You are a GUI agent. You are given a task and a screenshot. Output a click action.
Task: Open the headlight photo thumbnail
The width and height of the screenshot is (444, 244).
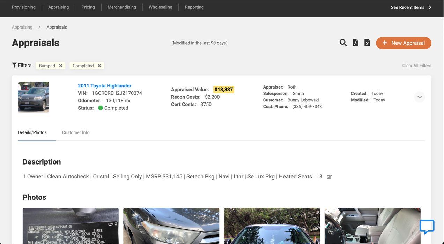tap(171, 226)
